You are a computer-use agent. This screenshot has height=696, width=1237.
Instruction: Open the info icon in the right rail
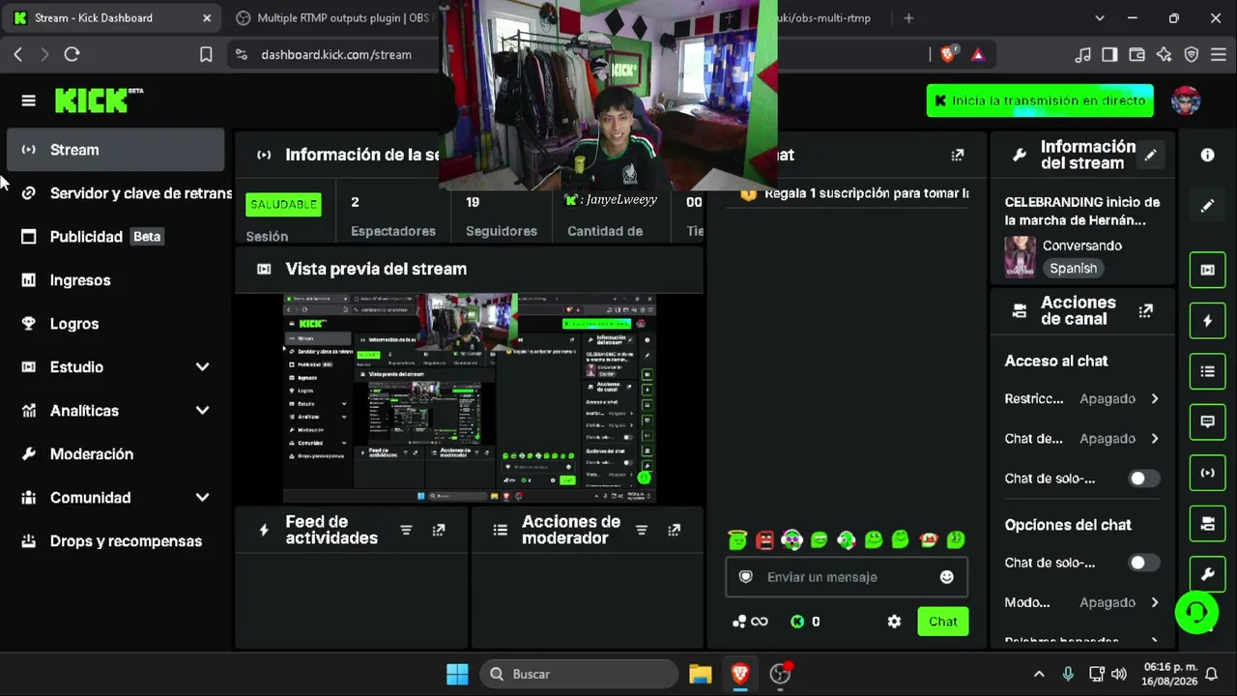point(1207,155)
